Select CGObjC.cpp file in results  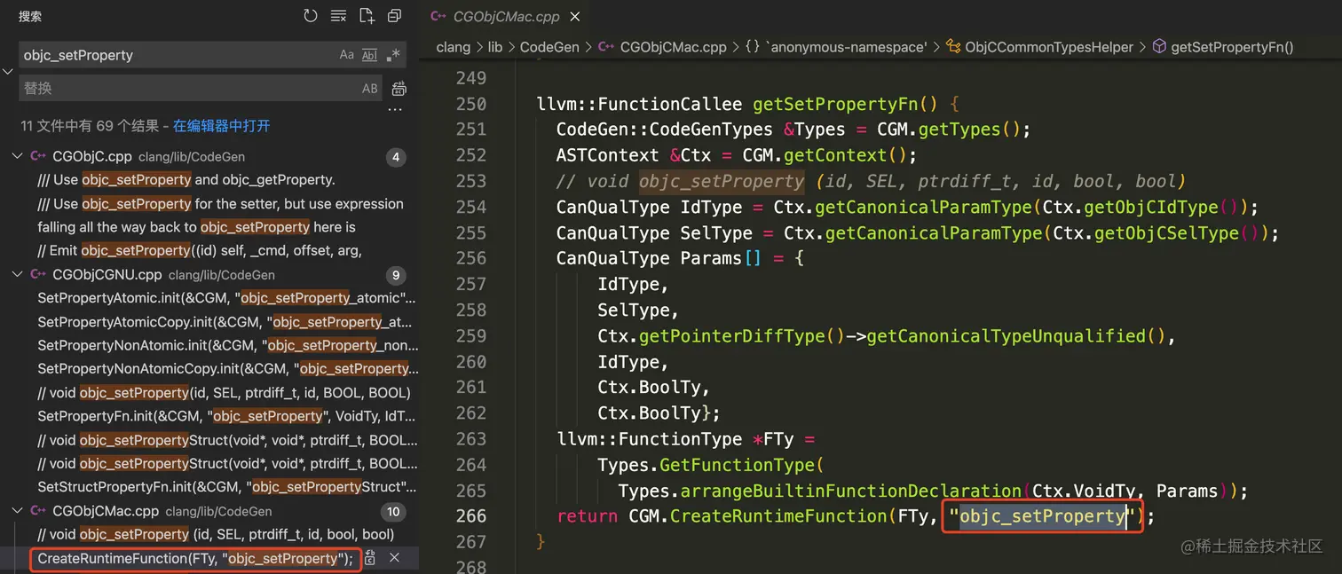[x=92, y=156]
